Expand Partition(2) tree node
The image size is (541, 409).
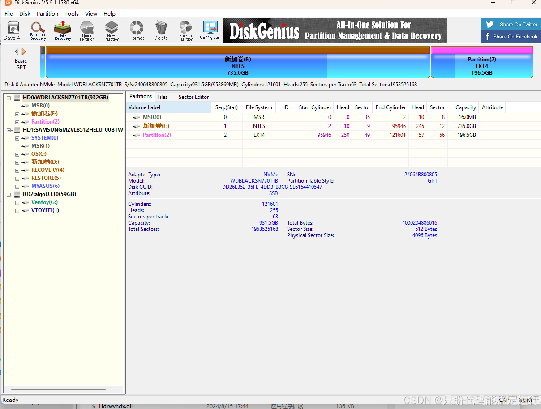17,122
